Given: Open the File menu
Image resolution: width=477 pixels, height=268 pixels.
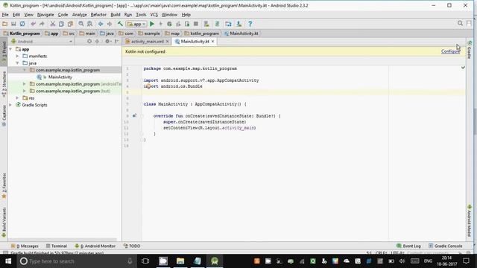Looking at the screenshot, I should [x=5, y=15].
